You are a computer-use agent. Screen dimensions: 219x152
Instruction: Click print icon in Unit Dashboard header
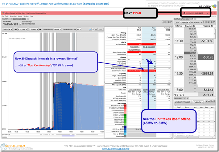(x=166, y=22)
